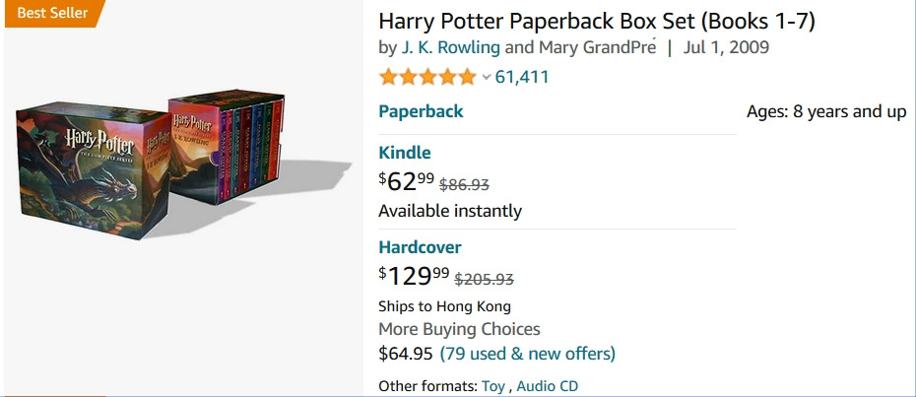Open the 79 used & new offers
Viewport: 916px width, 397px height.
click(527, 353)
